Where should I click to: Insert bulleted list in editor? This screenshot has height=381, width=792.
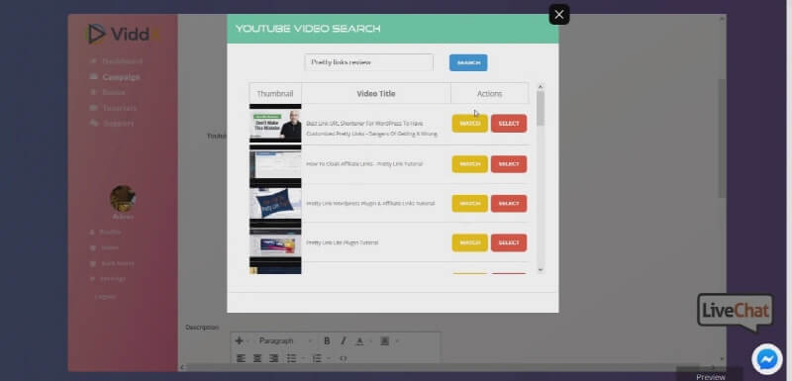(x=291, y=358)
